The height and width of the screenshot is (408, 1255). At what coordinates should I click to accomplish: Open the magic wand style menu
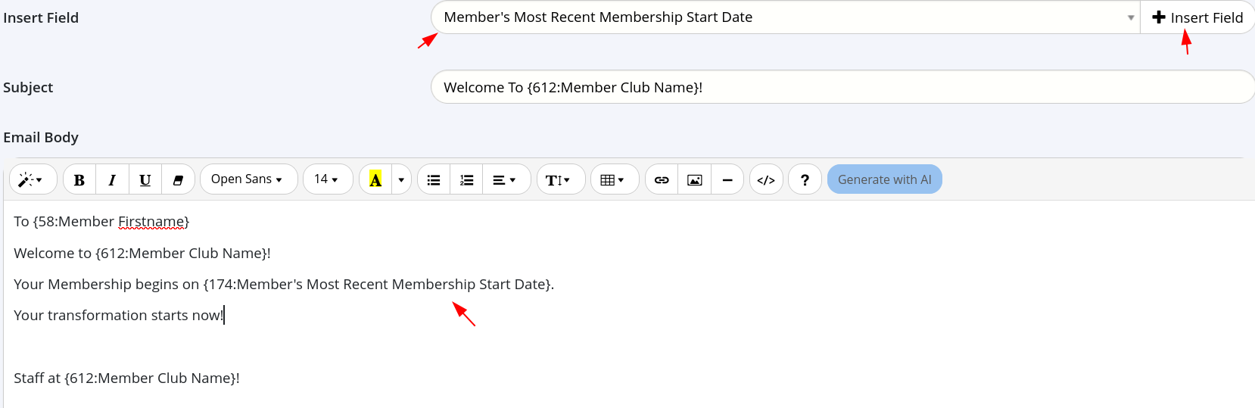(x=31, y=179)
